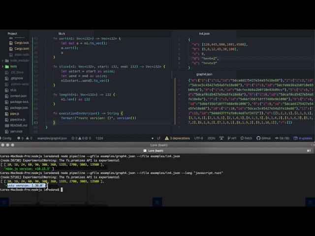This screenshot has width=315, height=236.
Task: Expand the node_modules folder chevron
Action: click(x=2, y=60)
